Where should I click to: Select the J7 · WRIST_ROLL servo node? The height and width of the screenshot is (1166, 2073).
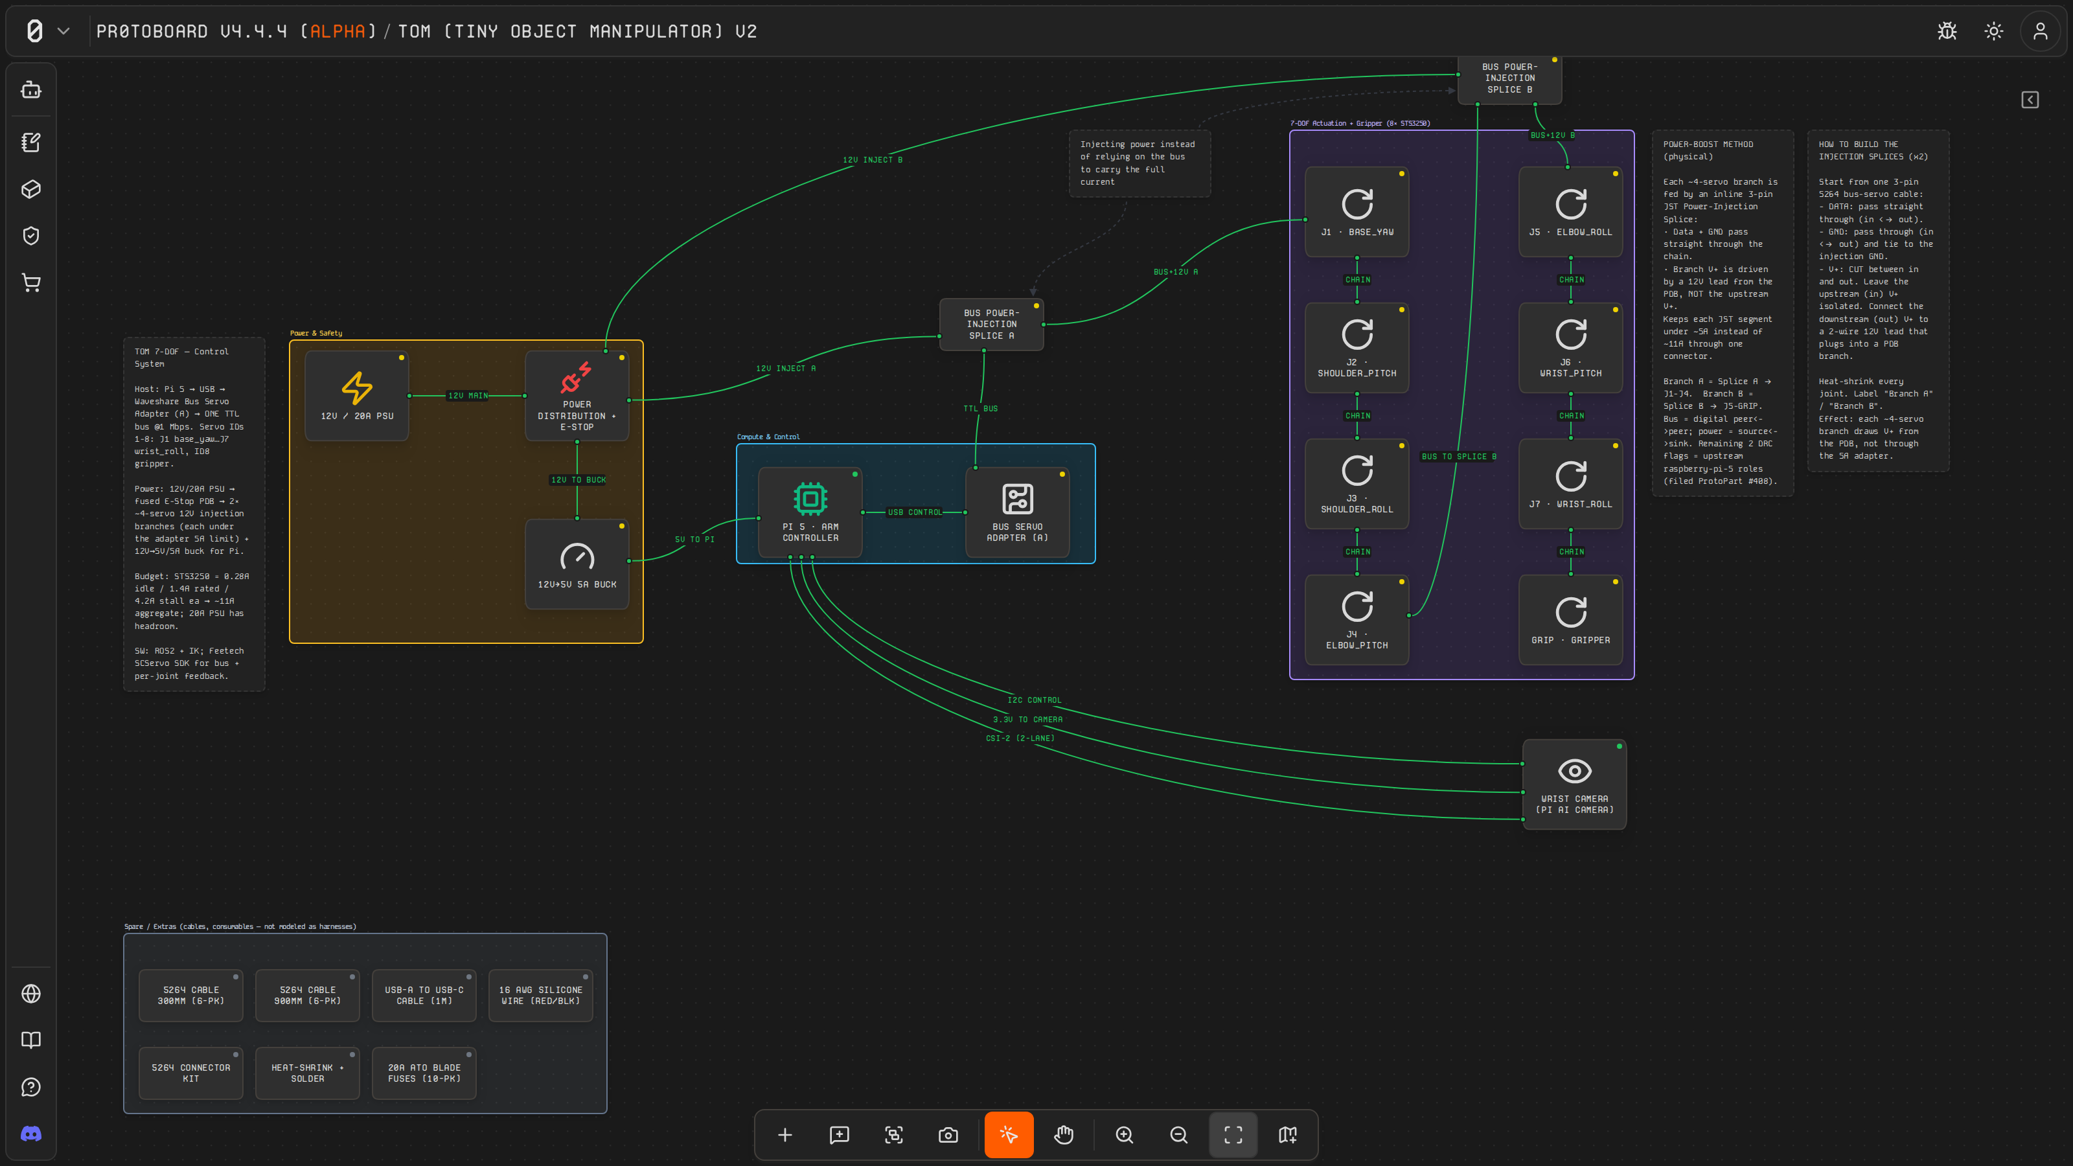1570,484
